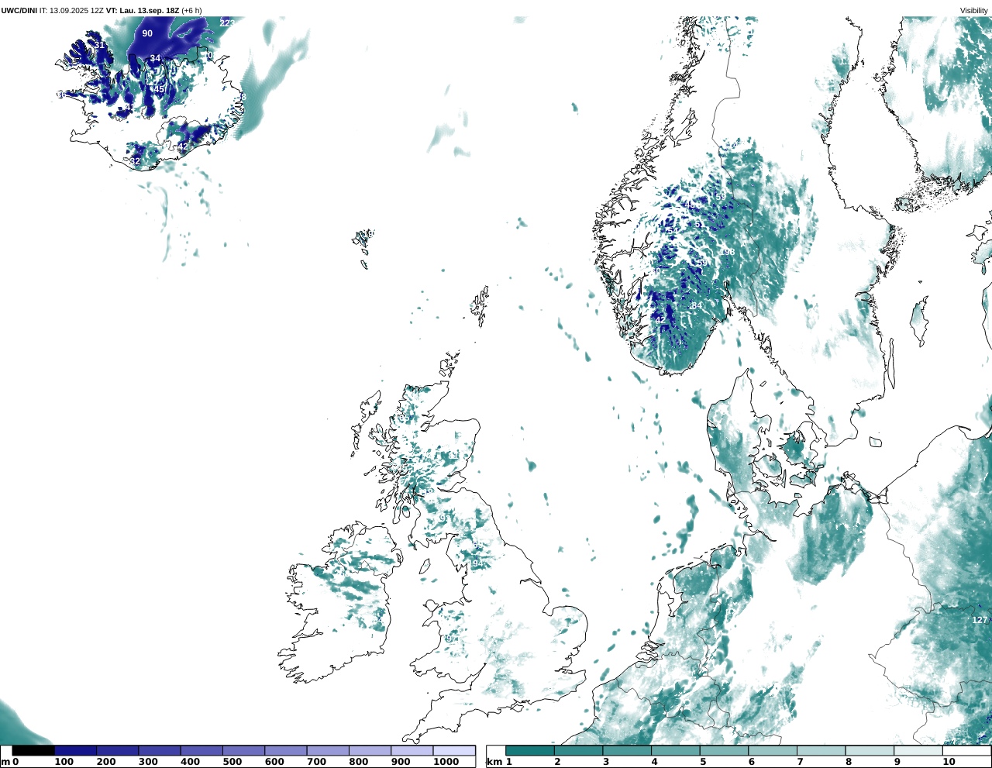Click the 3–4 km legend swatch
Image resolution: width=992 pixels, height=768 pixels.
pos(627,750)
